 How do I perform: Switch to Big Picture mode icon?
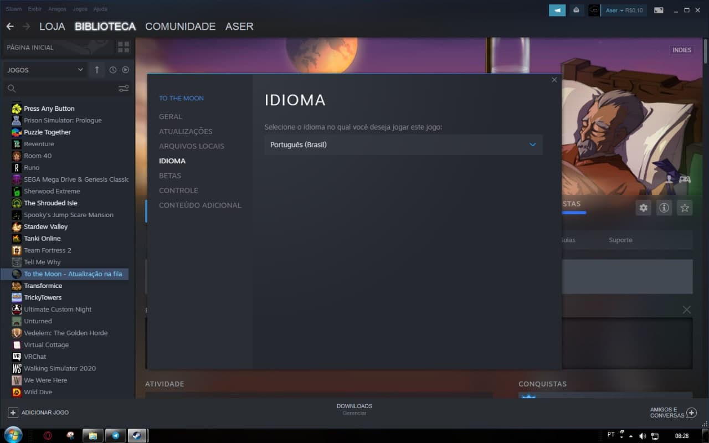click(659, 10)
